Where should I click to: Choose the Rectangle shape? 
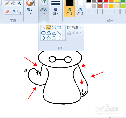[59, 28]
